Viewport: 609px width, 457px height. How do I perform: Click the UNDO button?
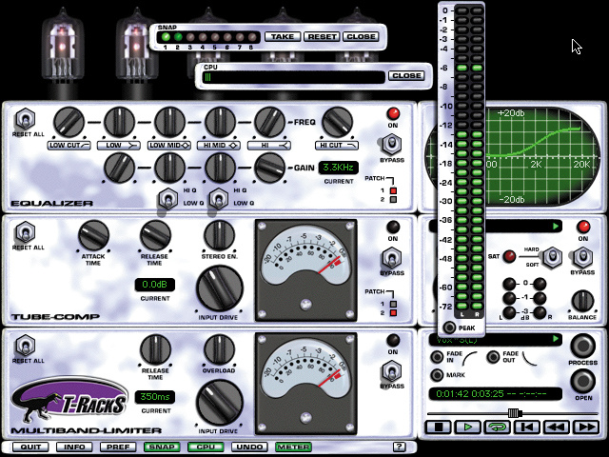tap(249, 447)
